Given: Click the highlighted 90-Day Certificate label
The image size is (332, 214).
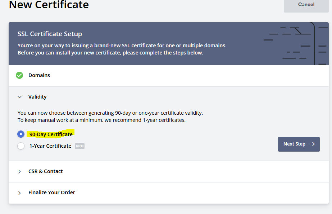Looking at the screenshot, I should coord(51,134).
